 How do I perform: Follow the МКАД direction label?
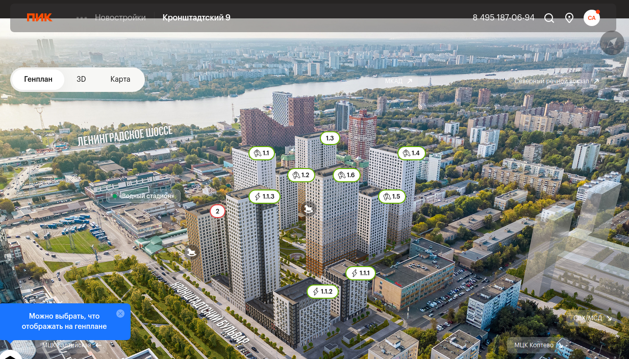point(398,81)
